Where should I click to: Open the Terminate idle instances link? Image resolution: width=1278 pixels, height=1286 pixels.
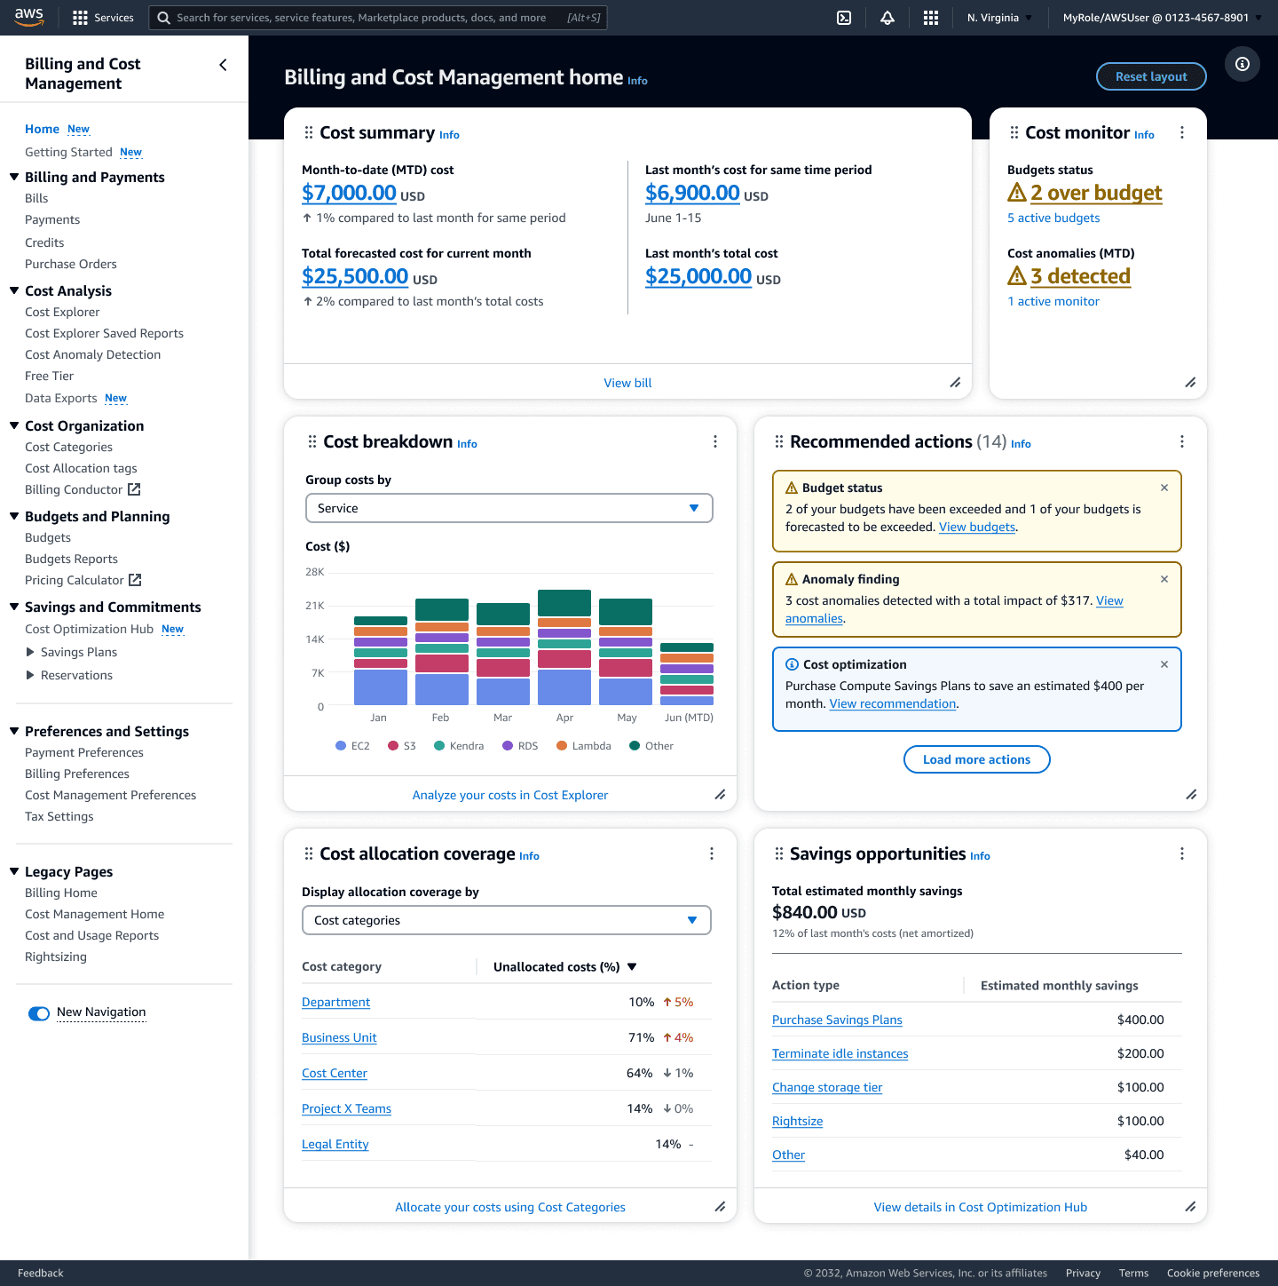pos(840,1053)
